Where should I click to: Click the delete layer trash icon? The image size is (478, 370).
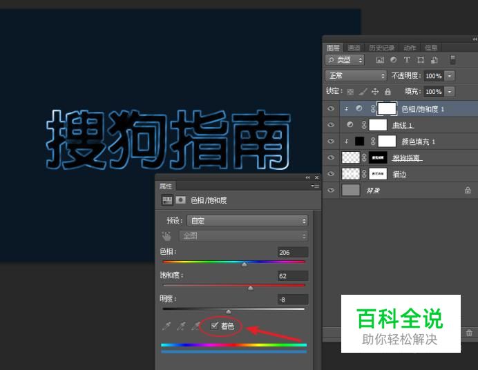469,333
